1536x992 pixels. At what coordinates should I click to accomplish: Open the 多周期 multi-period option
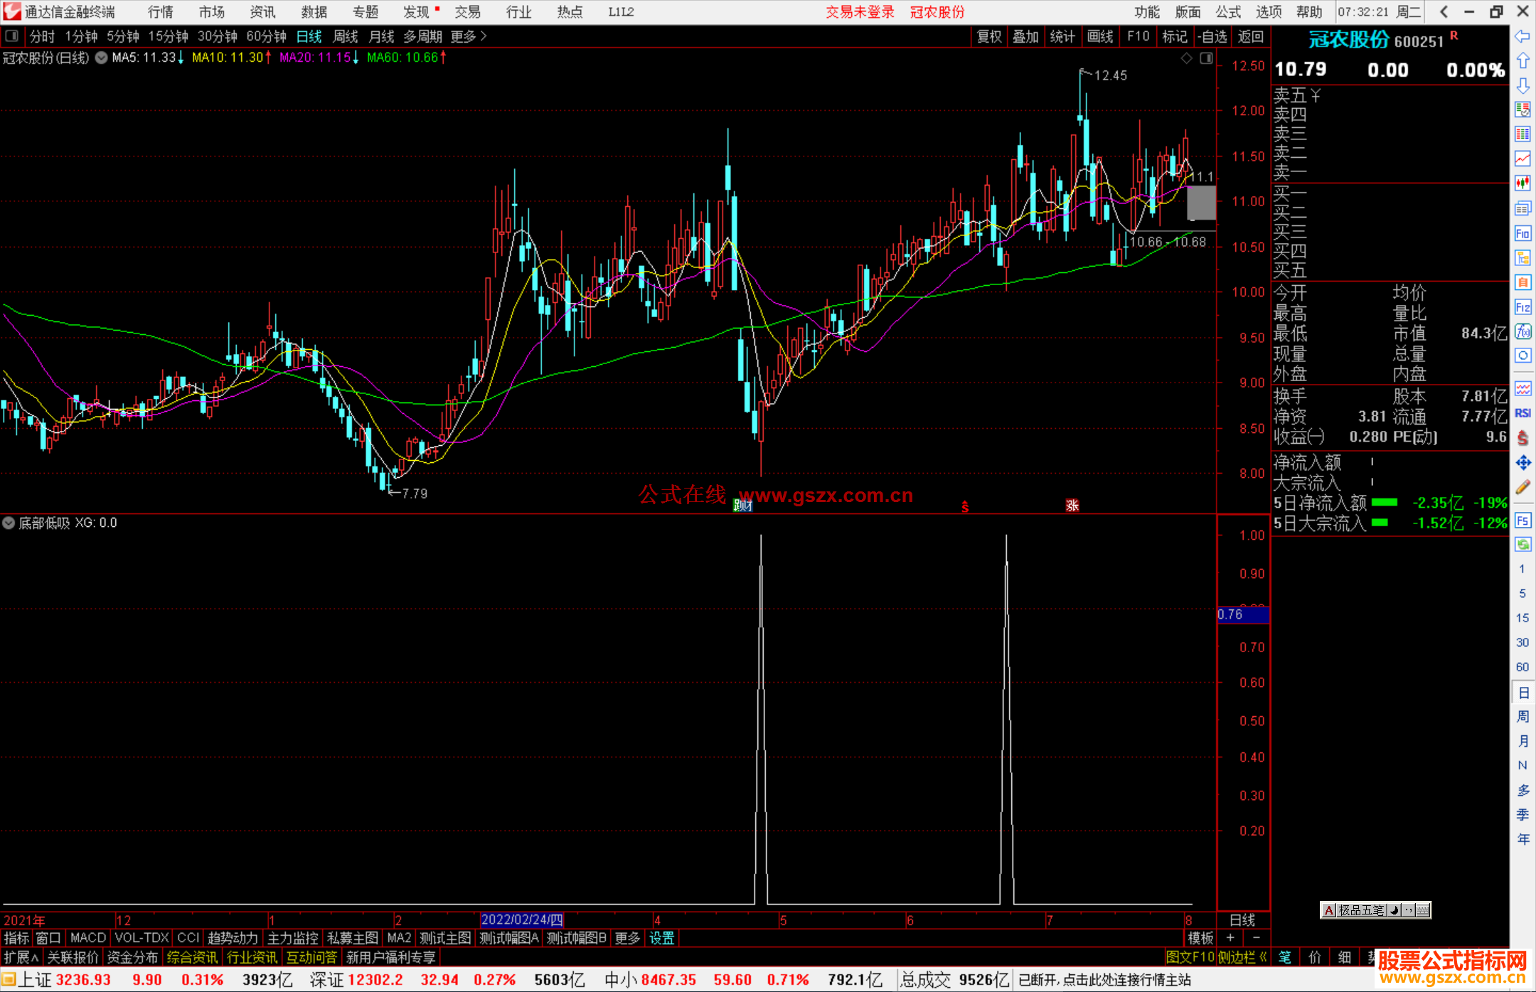(423, 36)
